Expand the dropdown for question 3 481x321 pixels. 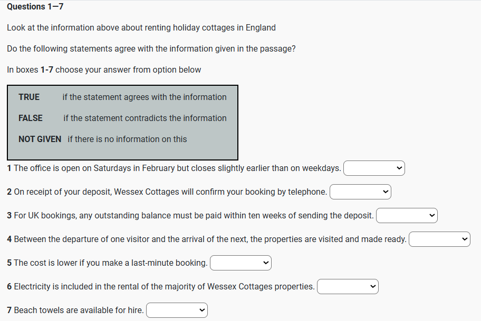(407, 216)
